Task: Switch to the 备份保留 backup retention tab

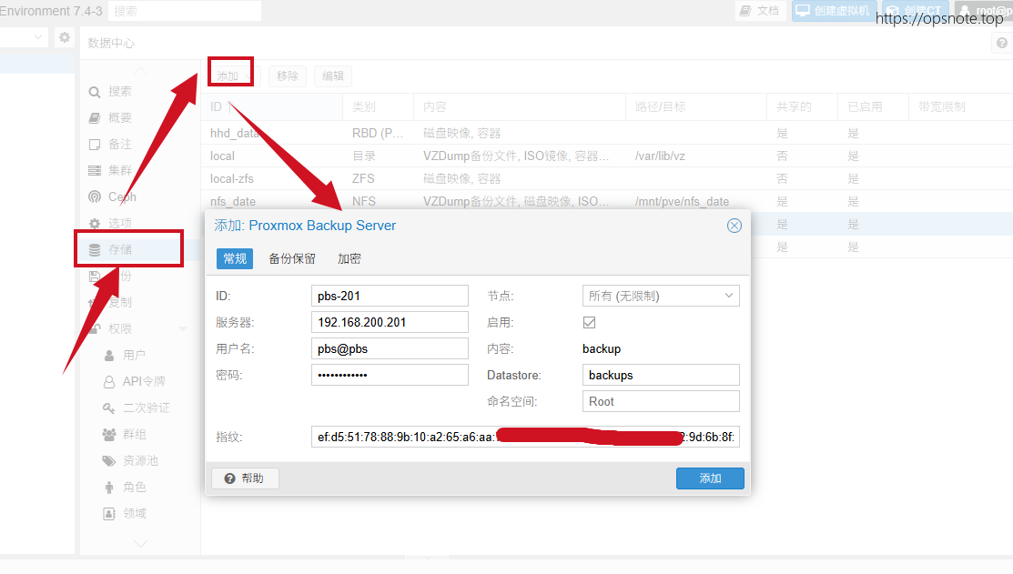Action: pyautogui.click(x=292, y=259)
